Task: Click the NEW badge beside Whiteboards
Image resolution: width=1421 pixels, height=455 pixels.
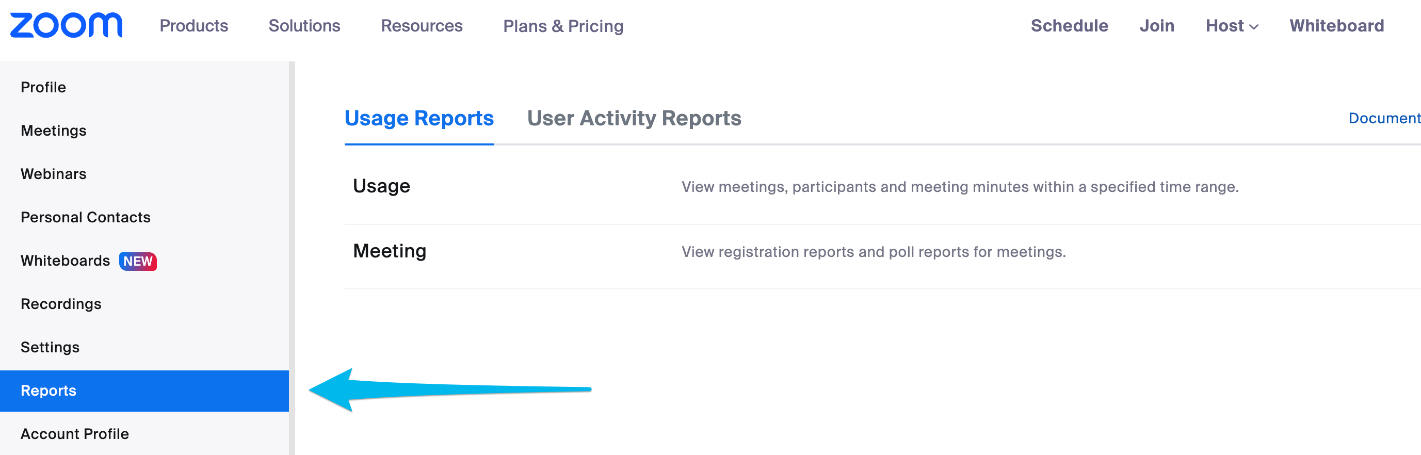Action: (x=138, y=261)
